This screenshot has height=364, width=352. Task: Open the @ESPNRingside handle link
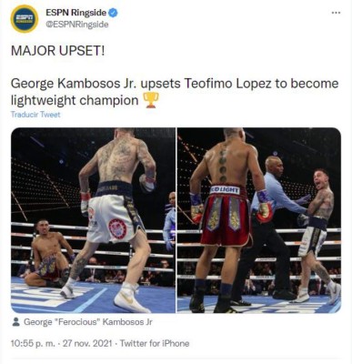[x=76, y=25]
